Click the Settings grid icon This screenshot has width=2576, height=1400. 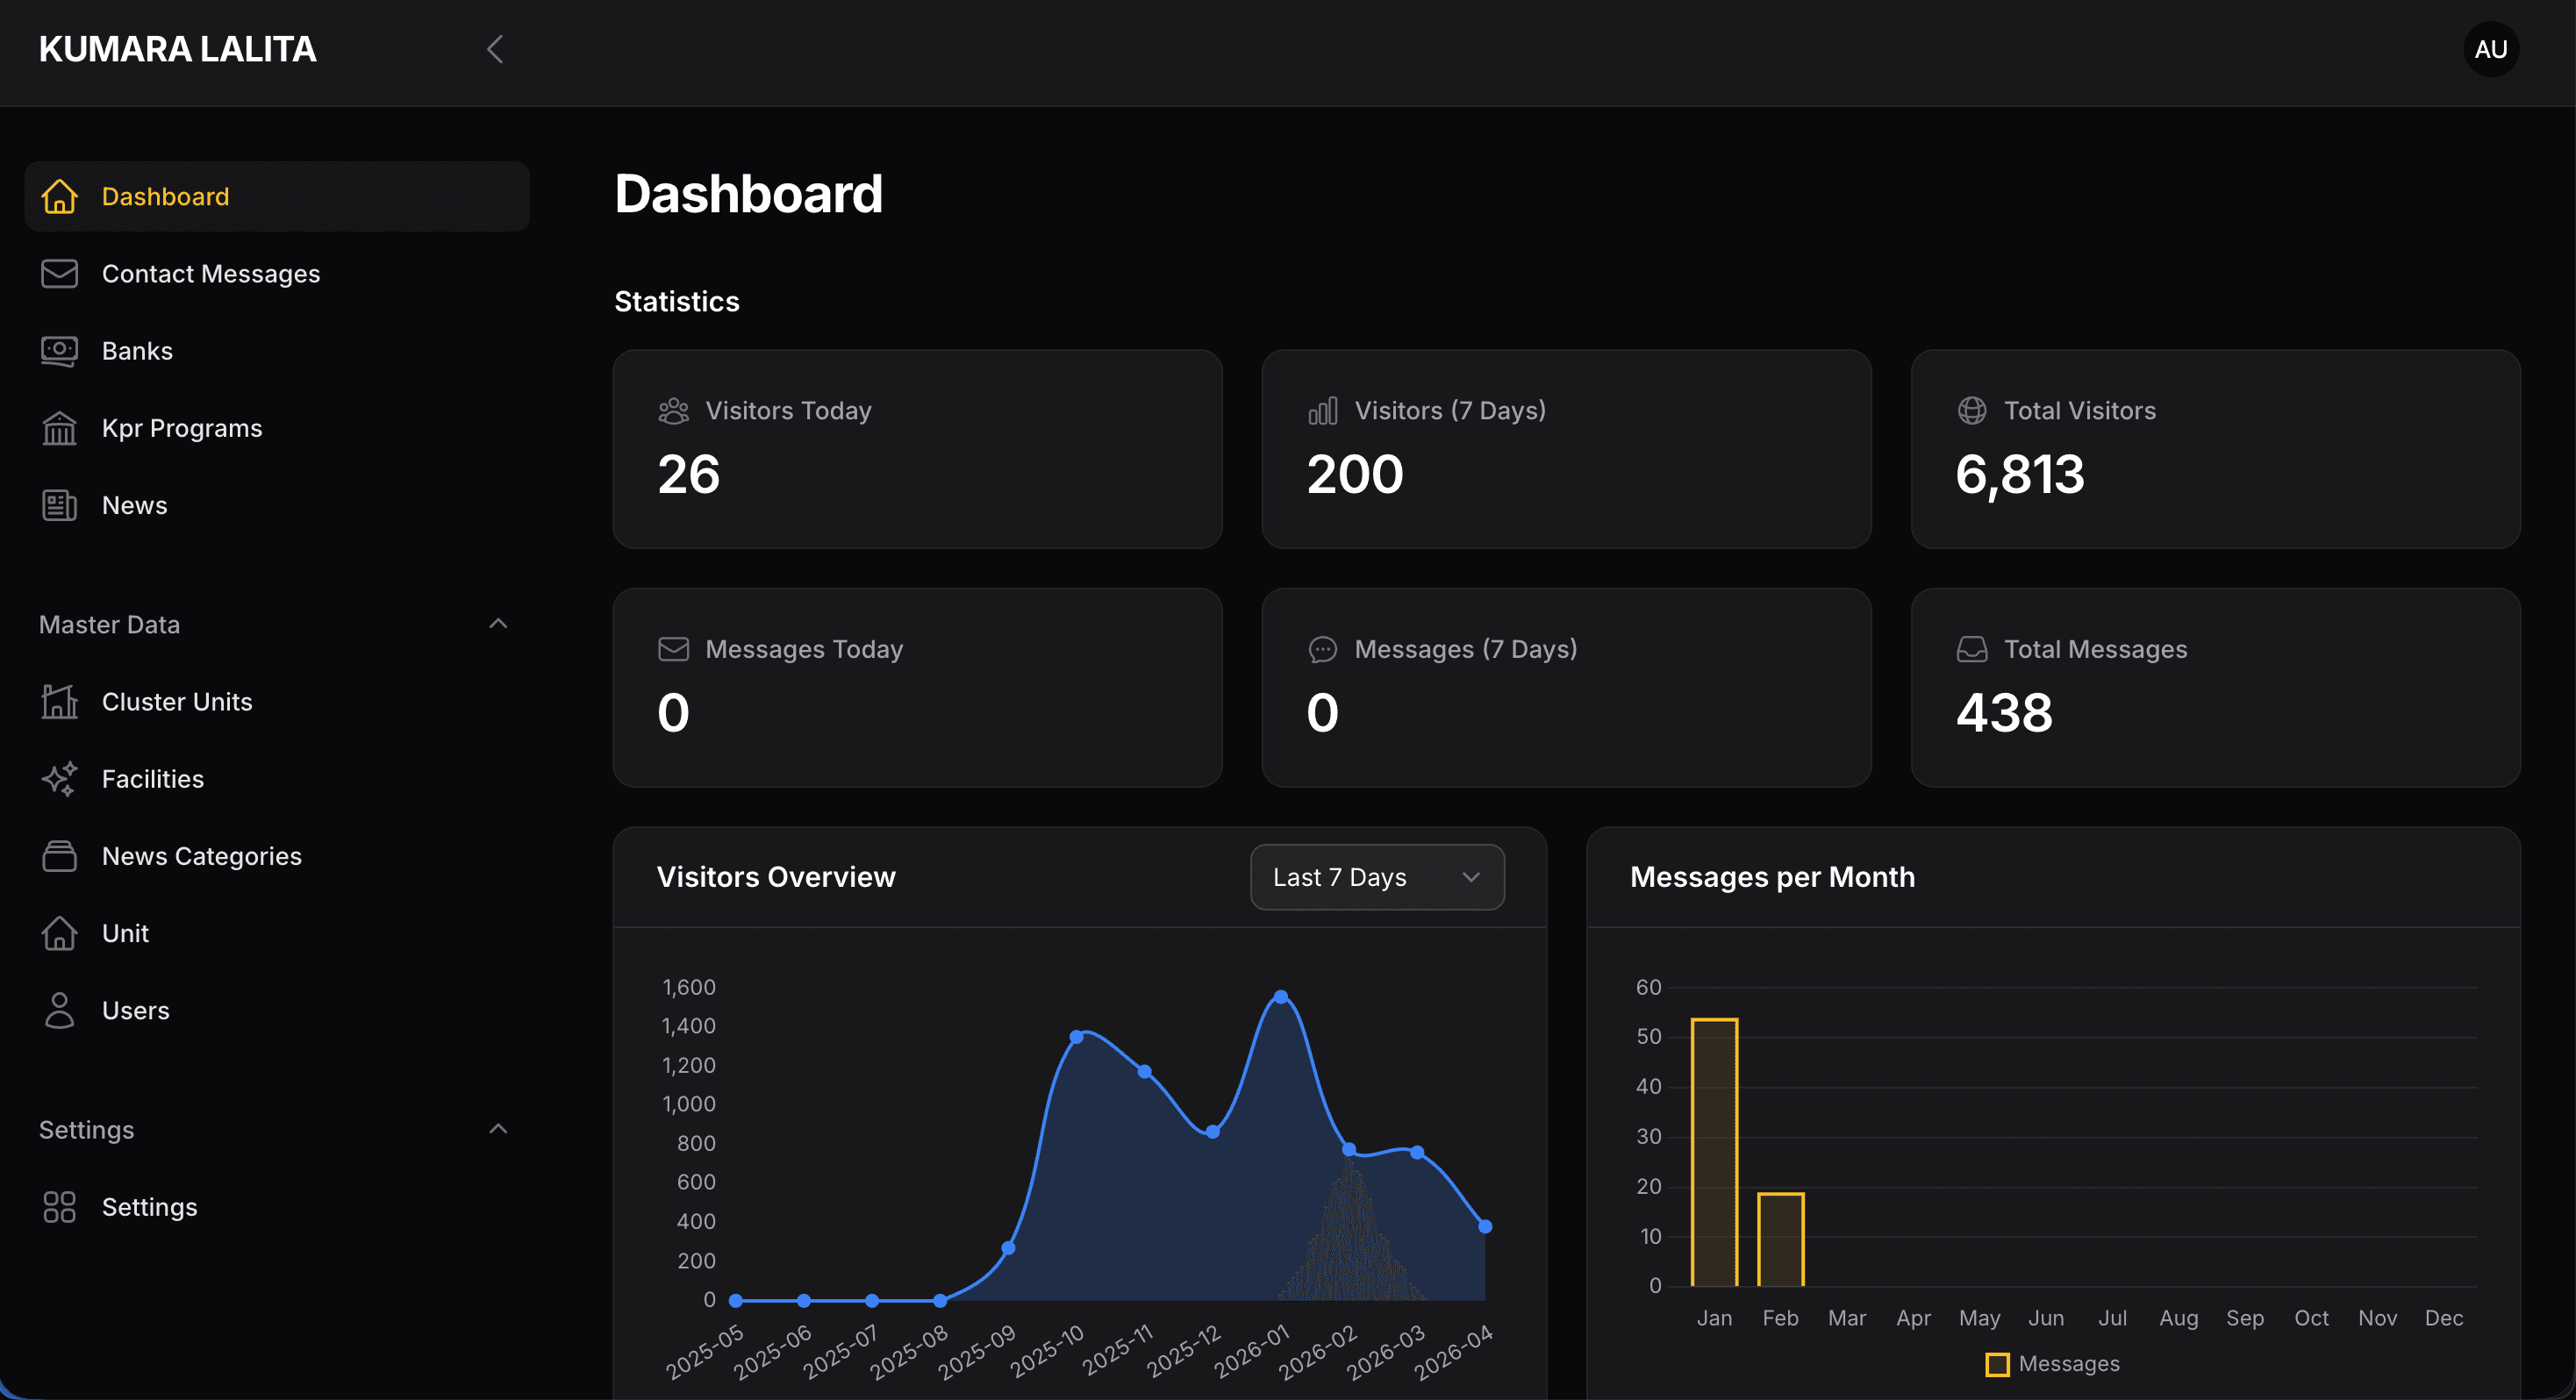coord(59,1206)
